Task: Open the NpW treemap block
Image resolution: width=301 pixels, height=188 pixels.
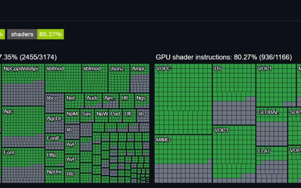Action: point(102,116)
